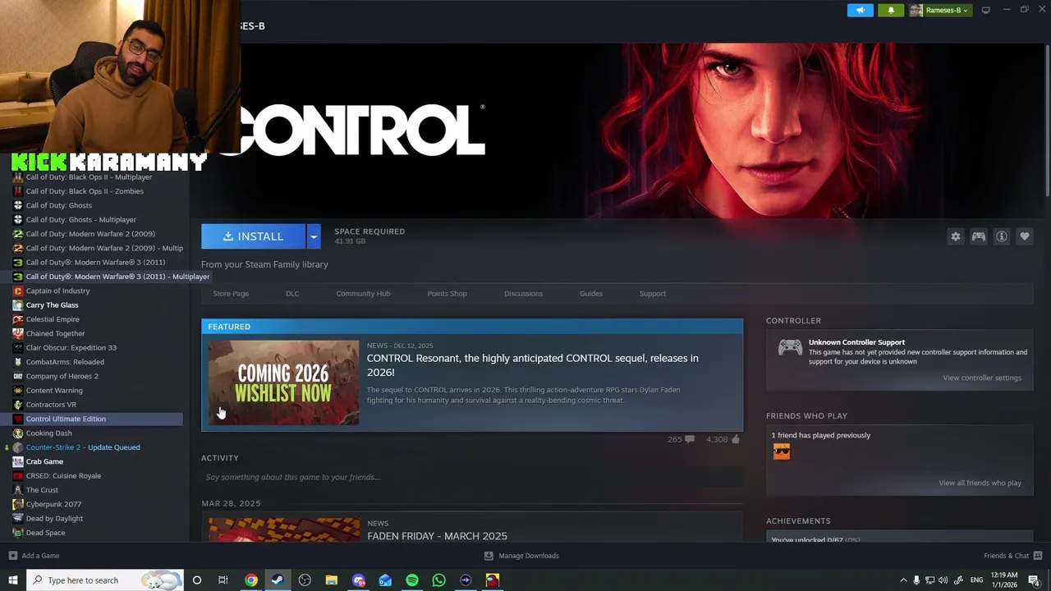Image resolution: width=1051 pixels, height=591 pixels.
Task: Expand the Rameses-B account dropdown
Action: [940, 10]
